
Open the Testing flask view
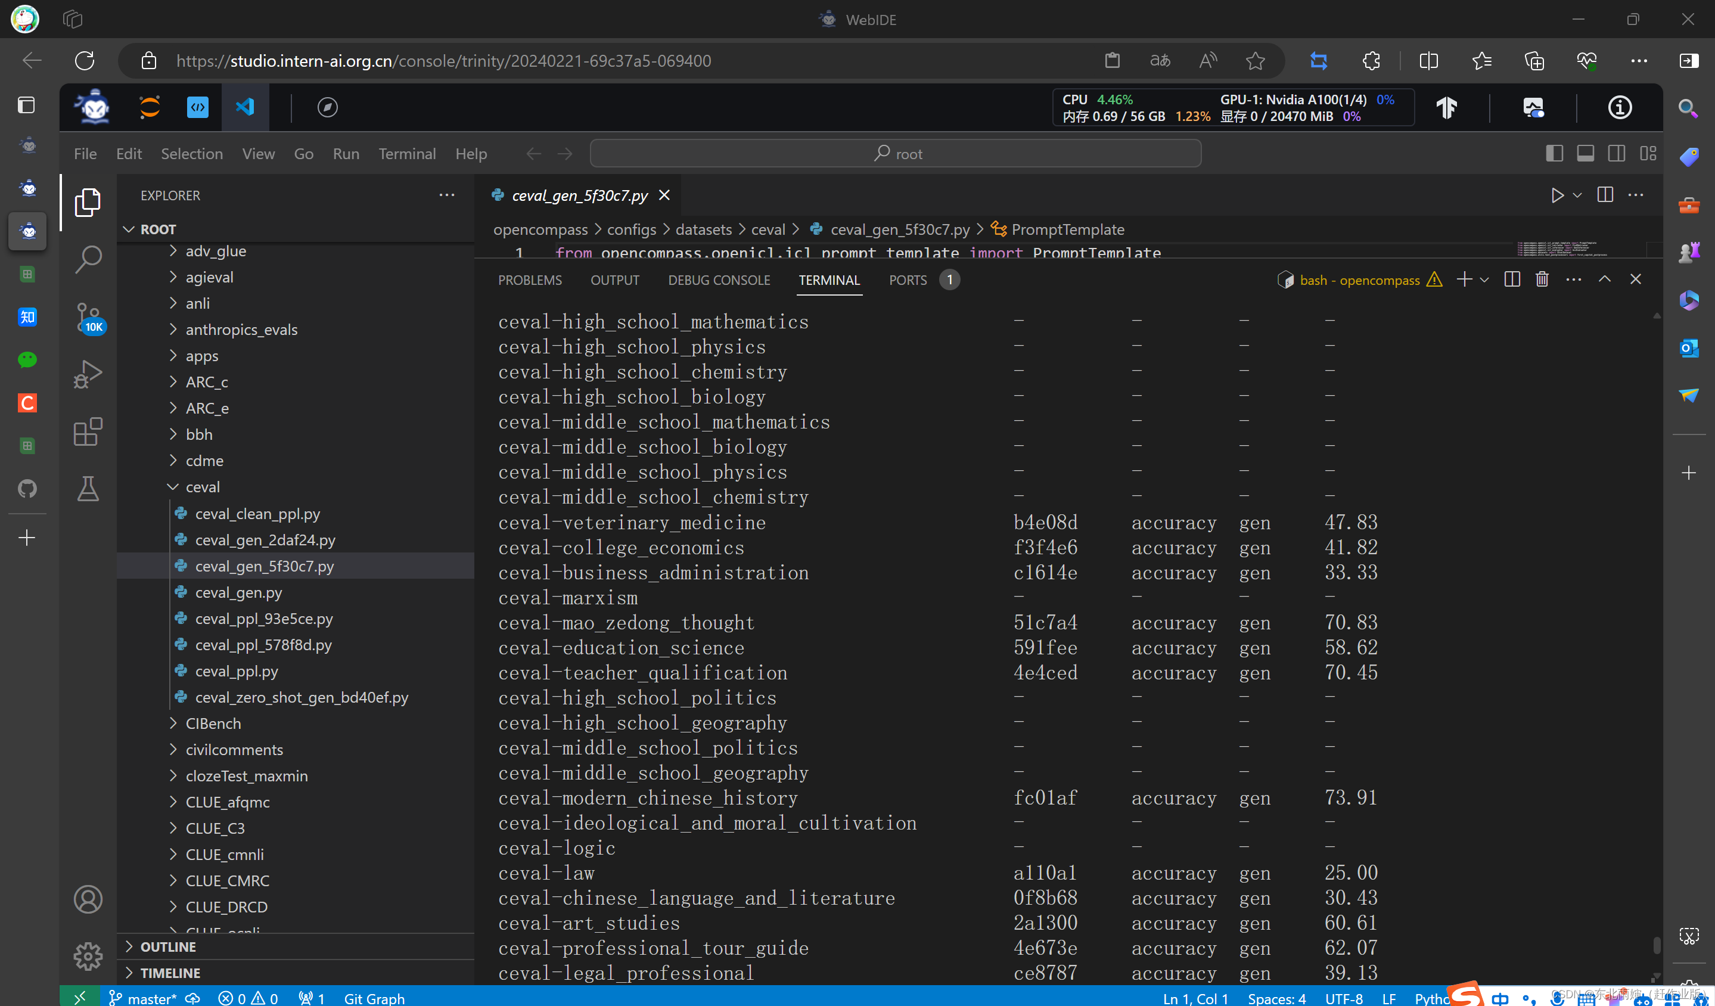click(x=88, y=489)
